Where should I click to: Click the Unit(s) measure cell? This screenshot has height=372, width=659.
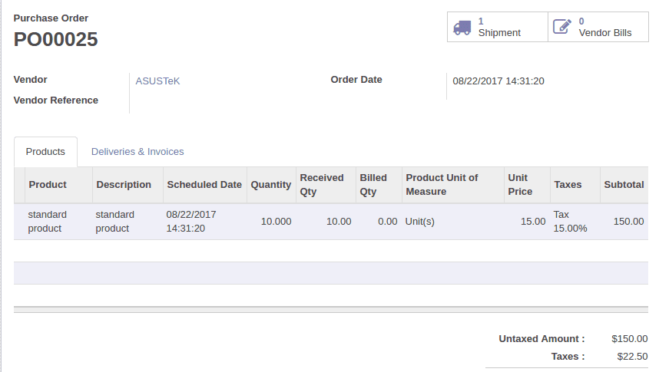[420, 222]
